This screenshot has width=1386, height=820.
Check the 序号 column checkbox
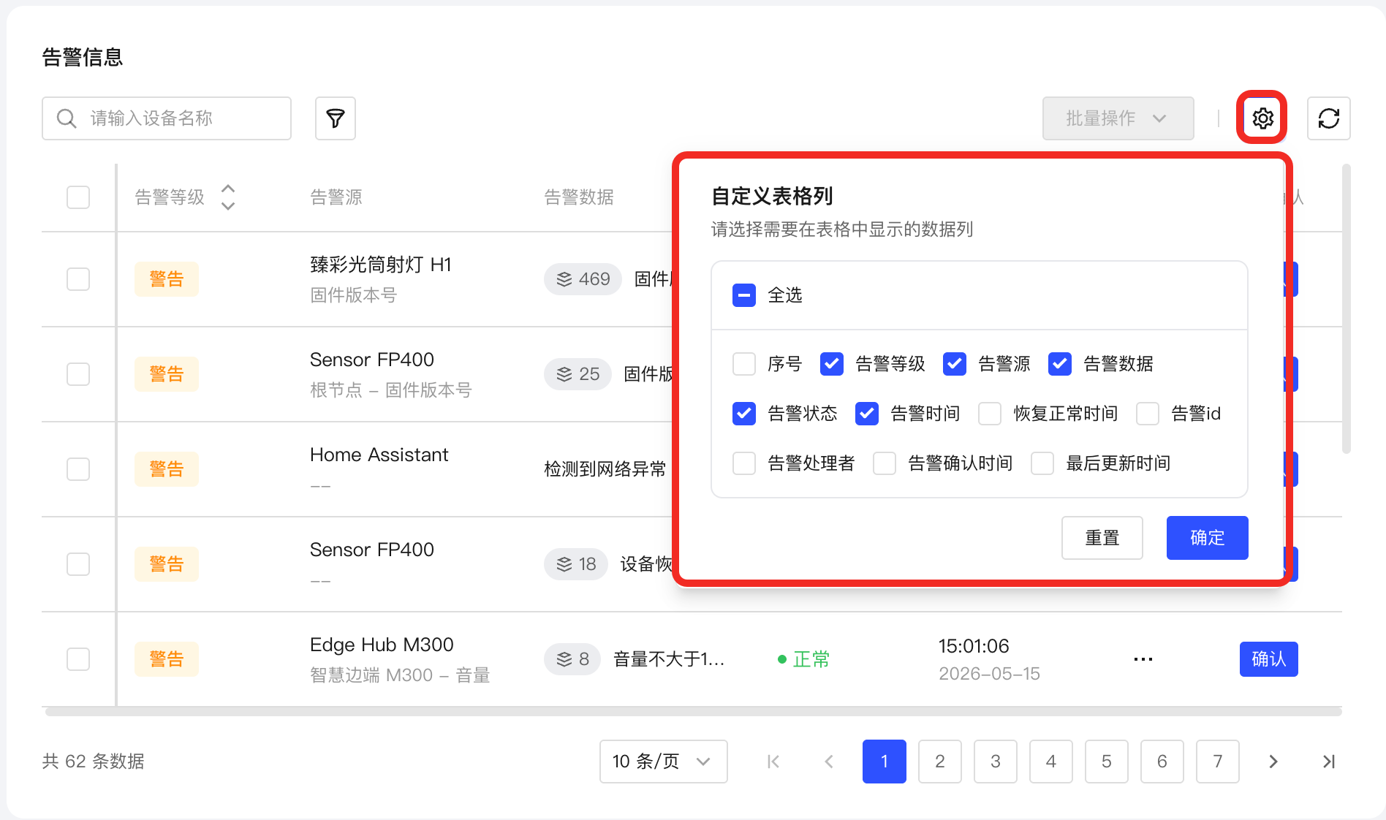[744, 364]
